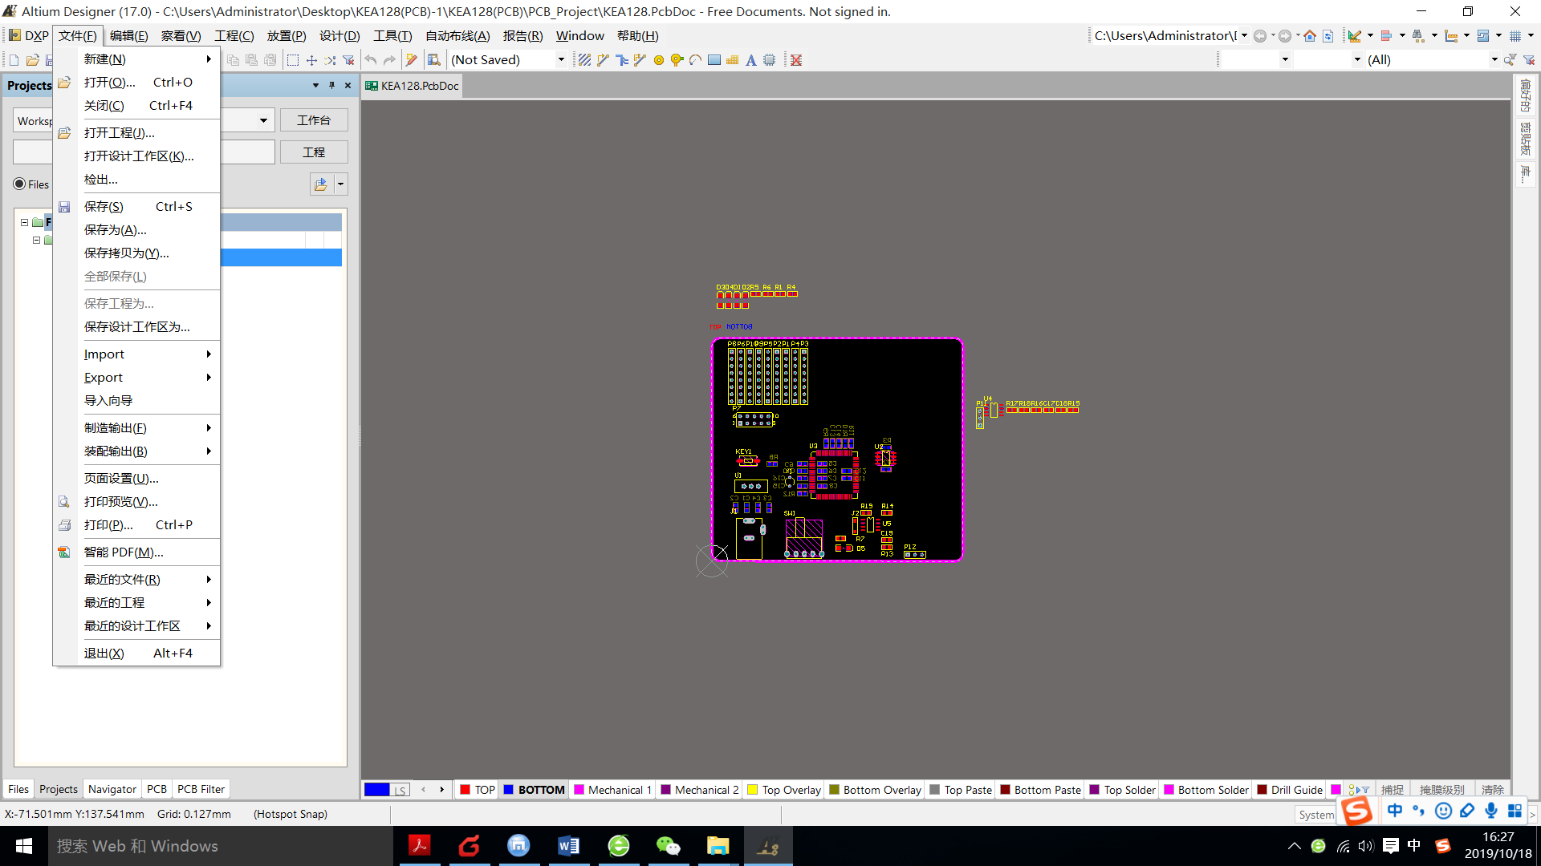Open WeChat from the Windows taskbar
The height and width of the screenshot is (866, 1541).
coord(668,846)
